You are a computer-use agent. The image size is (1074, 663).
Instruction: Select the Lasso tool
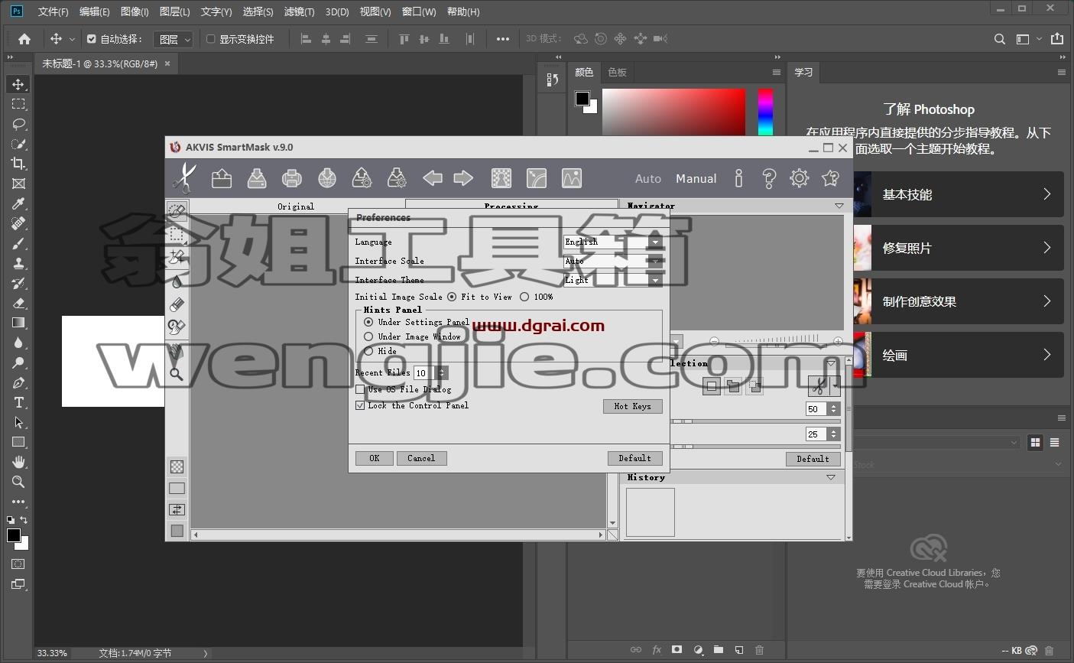click(x=18, y=124)
